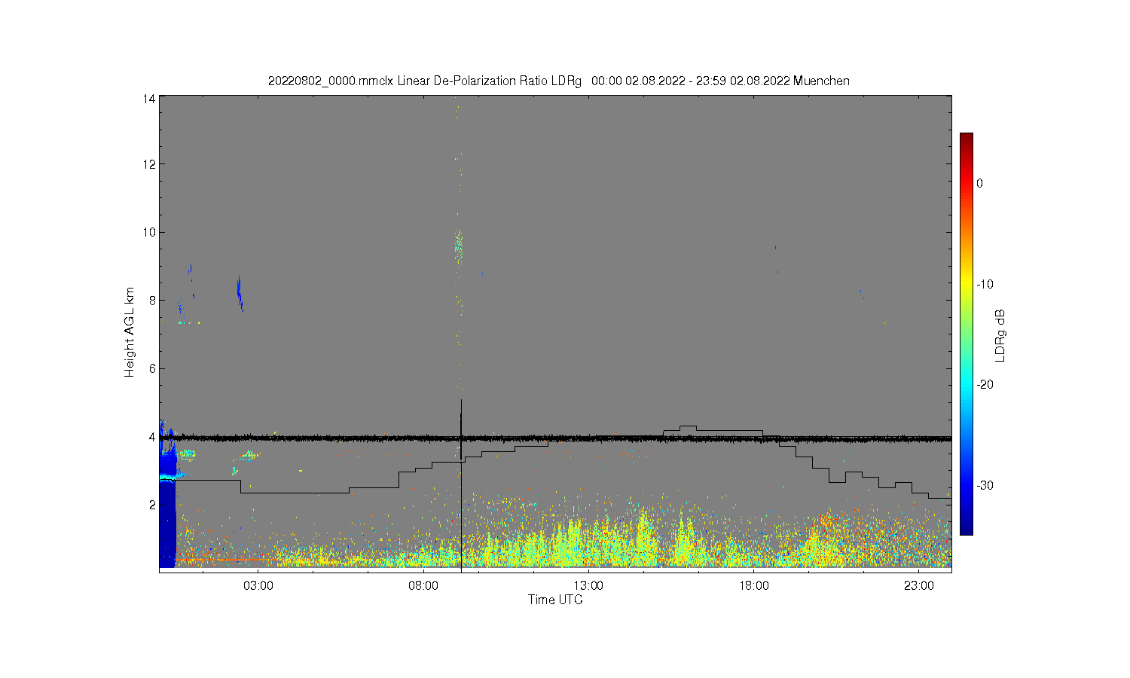This screenshot has height=678, width=1130.
Task: Click the height tick label 12
Action: click(149, 164)
